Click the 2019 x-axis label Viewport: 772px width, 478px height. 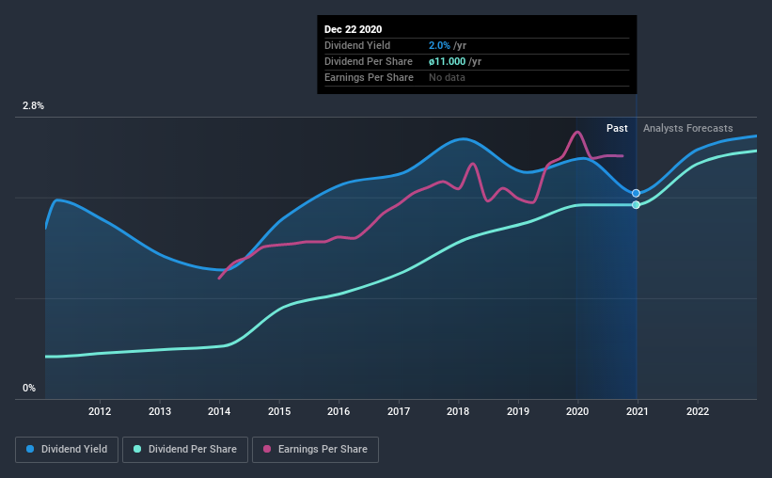[518, 411]
